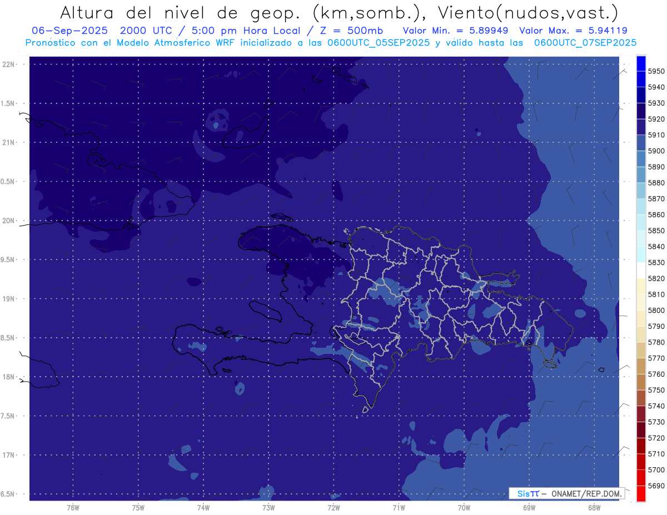The image size is (667, 515).
Task: Click the 70W longitude axis label
Action: click(x=464, y=507)
